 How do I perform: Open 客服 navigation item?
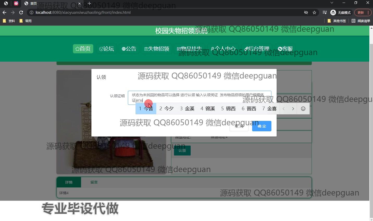click(x=285, y=49)
